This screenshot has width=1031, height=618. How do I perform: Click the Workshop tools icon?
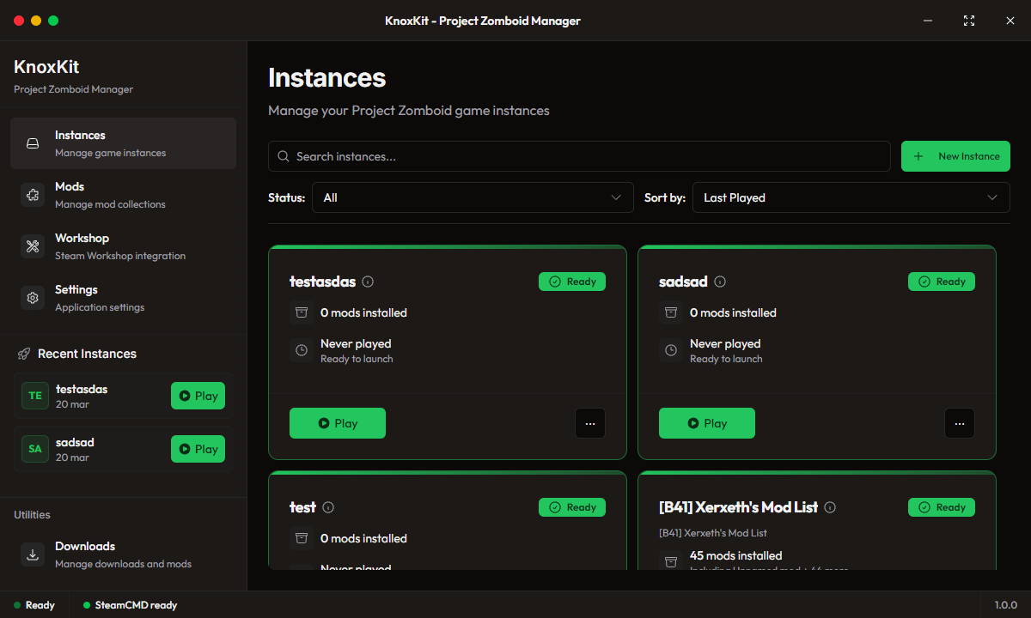point(33,246)
